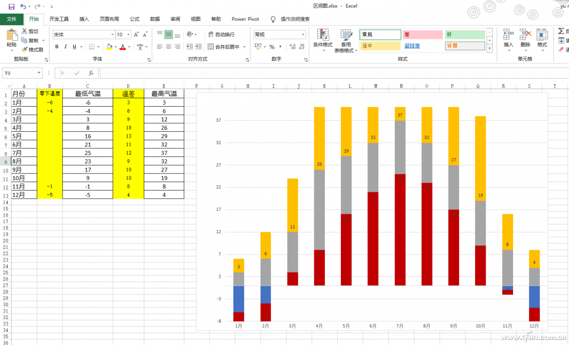The image size is (569, 345).
Task: Undo the last action
Action: point(23,7)
